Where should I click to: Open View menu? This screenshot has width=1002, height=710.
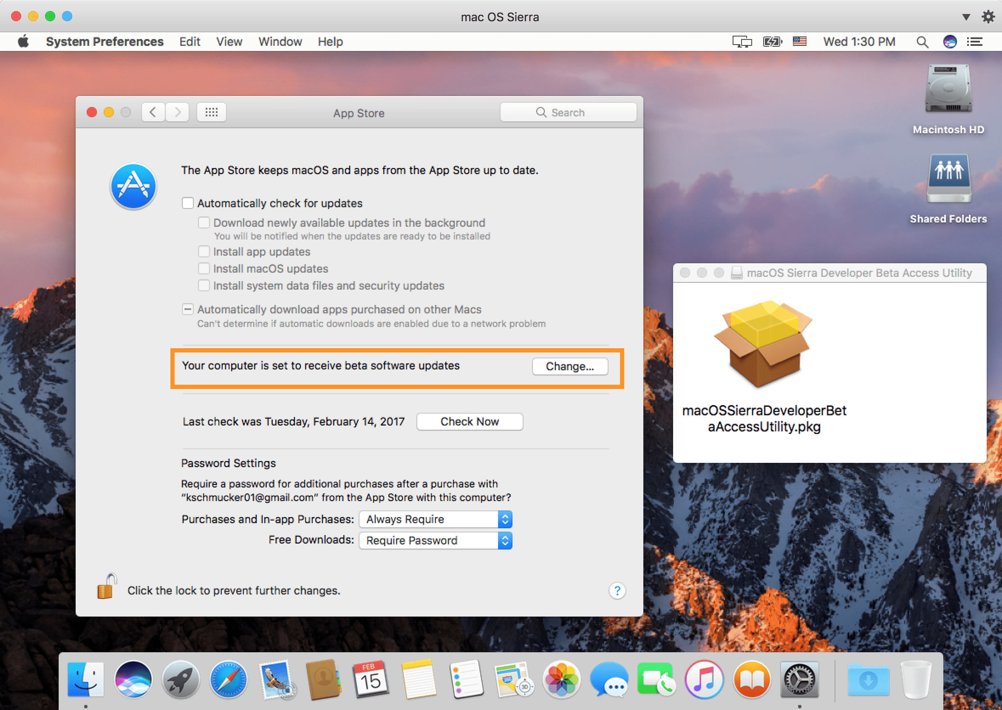(229, 42)
